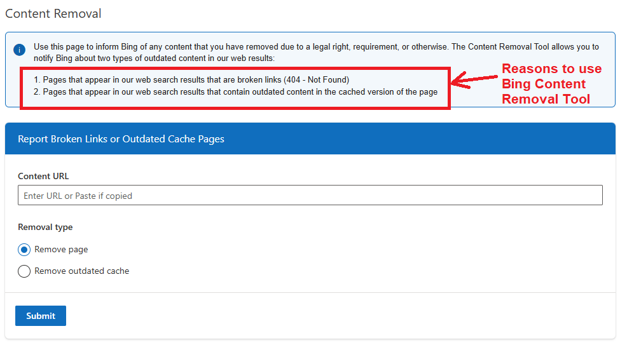Click the Remove outdated cache label text

(x=81, y=271)
